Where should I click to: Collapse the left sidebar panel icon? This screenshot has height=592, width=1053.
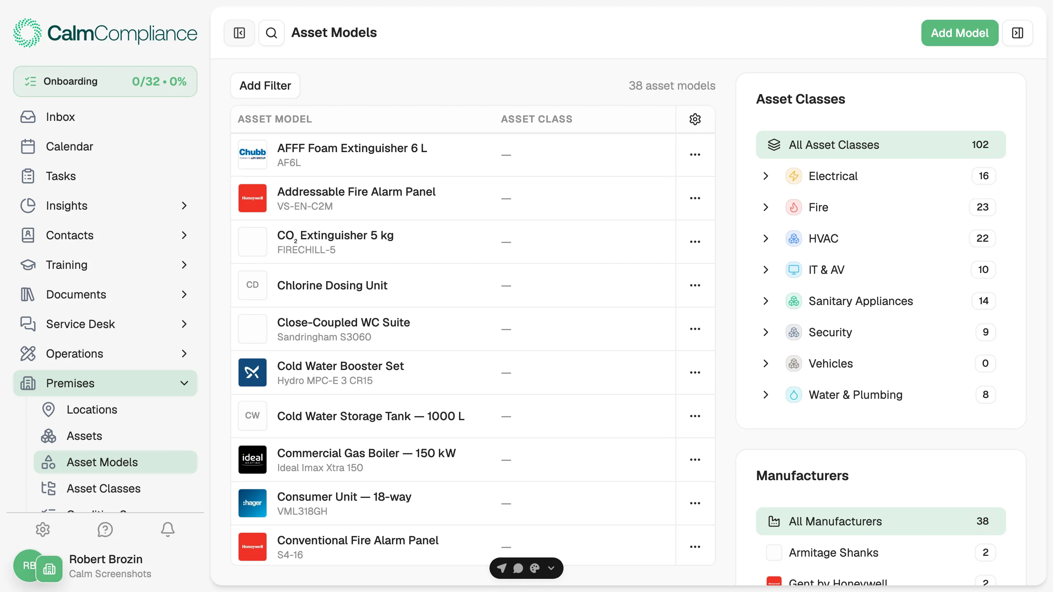point(239,33)
